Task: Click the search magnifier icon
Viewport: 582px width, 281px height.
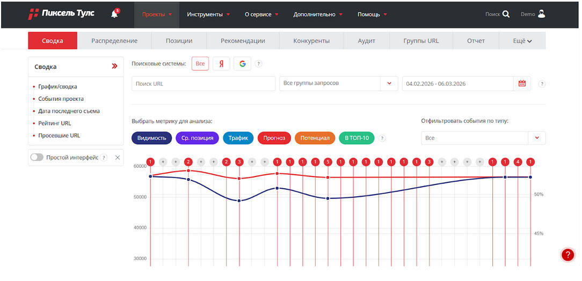Action: (506, 14)
